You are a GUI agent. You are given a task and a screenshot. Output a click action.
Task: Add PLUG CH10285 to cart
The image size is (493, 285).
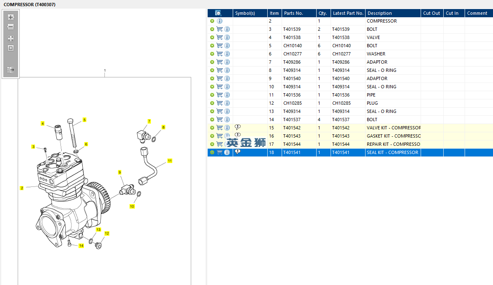coord(220,103)
